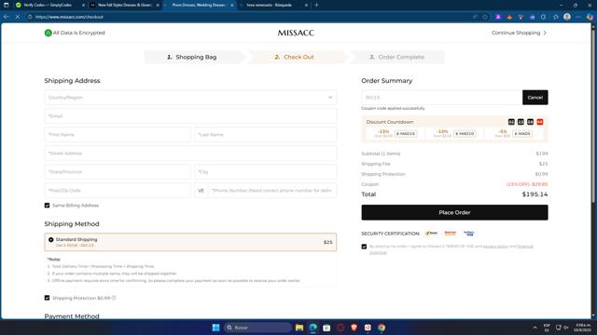Open Google Chrome from the taskbar
Viewport: 597px width, 335px height.
[382, 328]
